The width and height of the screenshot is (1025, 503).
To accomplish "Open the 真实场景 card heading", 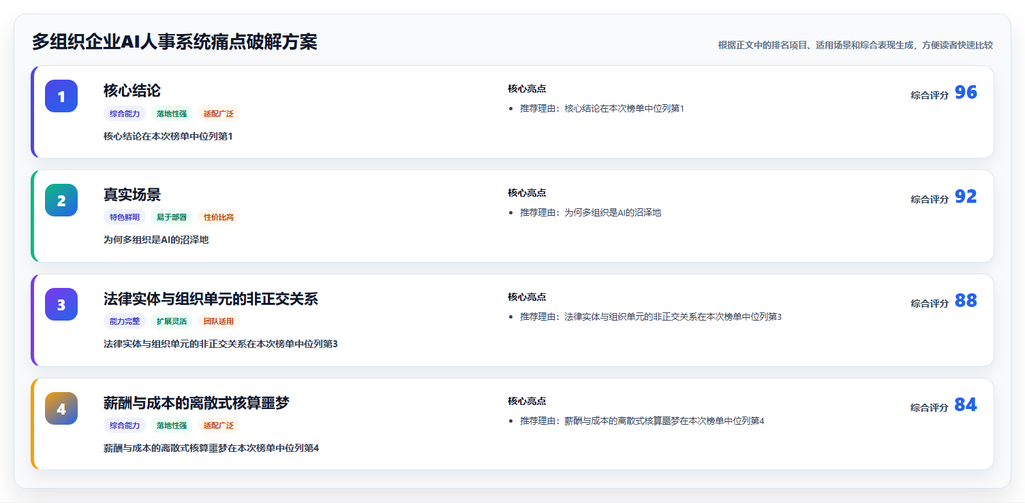I will [132, 195].
